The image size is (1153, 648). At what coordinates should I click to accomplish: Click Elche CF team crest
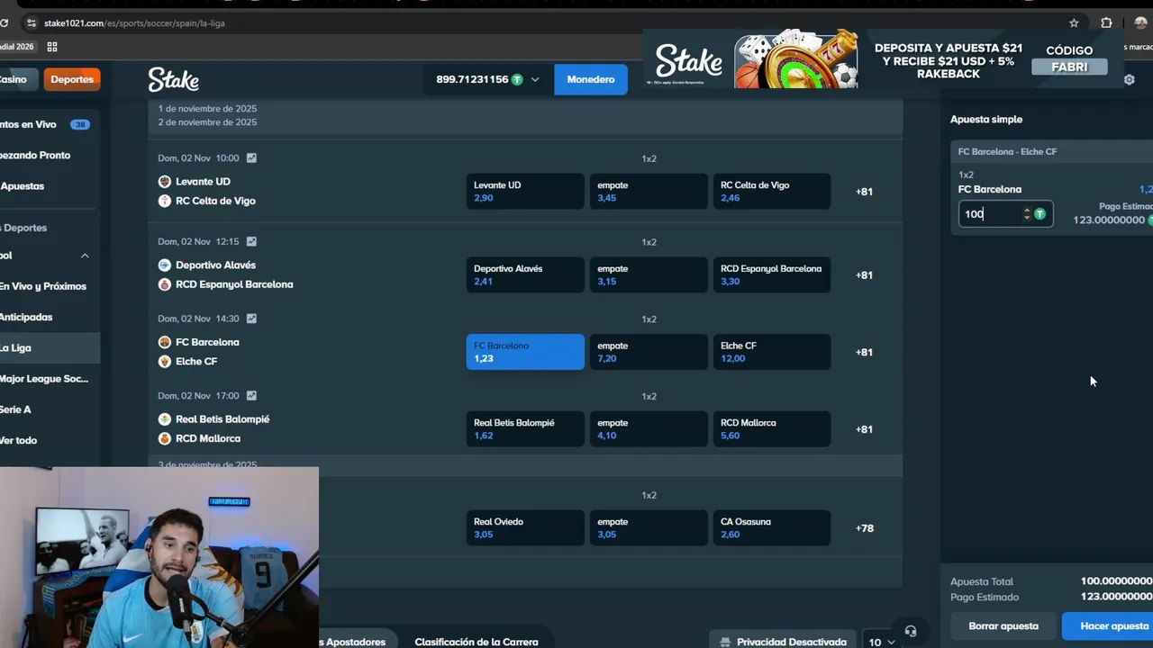click(164, 361)
